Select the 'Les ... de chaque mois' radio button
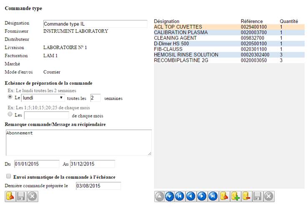Screen dimensions: 308x208 click(10, 114)
